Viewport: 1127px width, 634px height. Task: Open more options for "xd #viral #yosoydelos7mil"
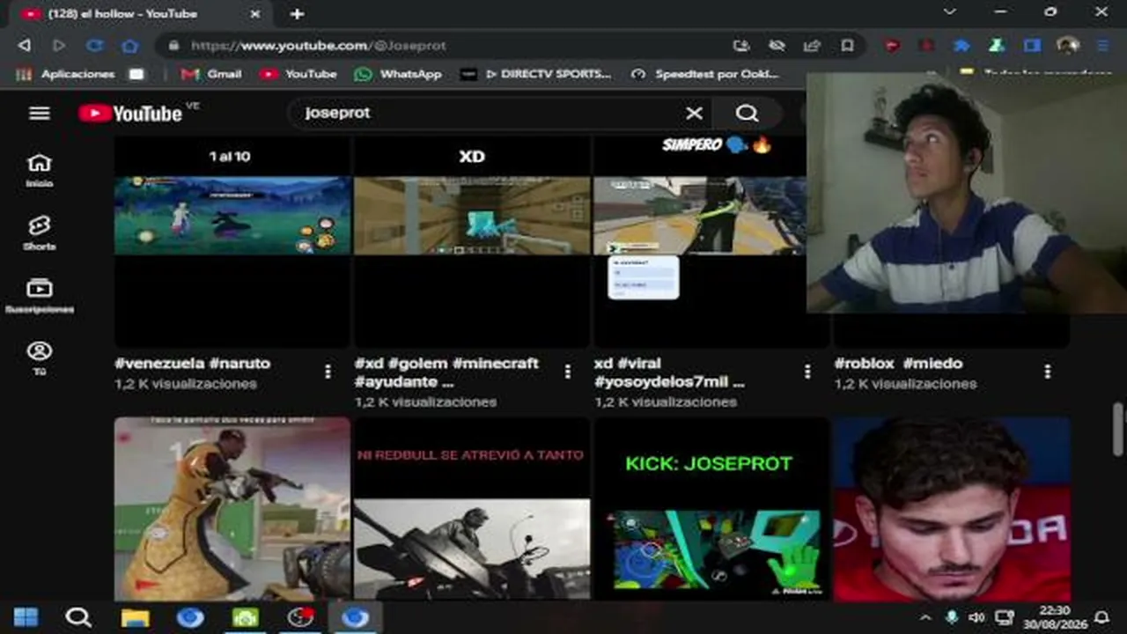click(807, 372)
